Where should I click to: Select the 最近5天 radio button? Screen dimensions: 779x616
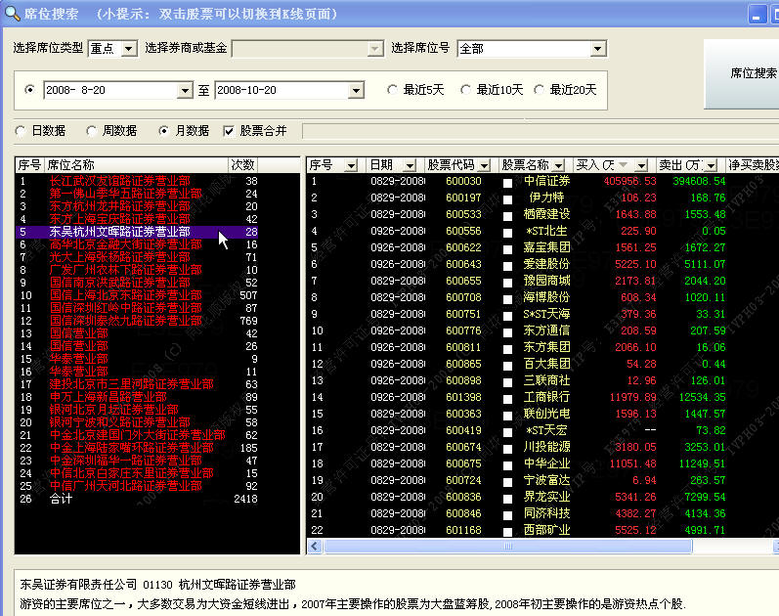click(x=393, y=90)
